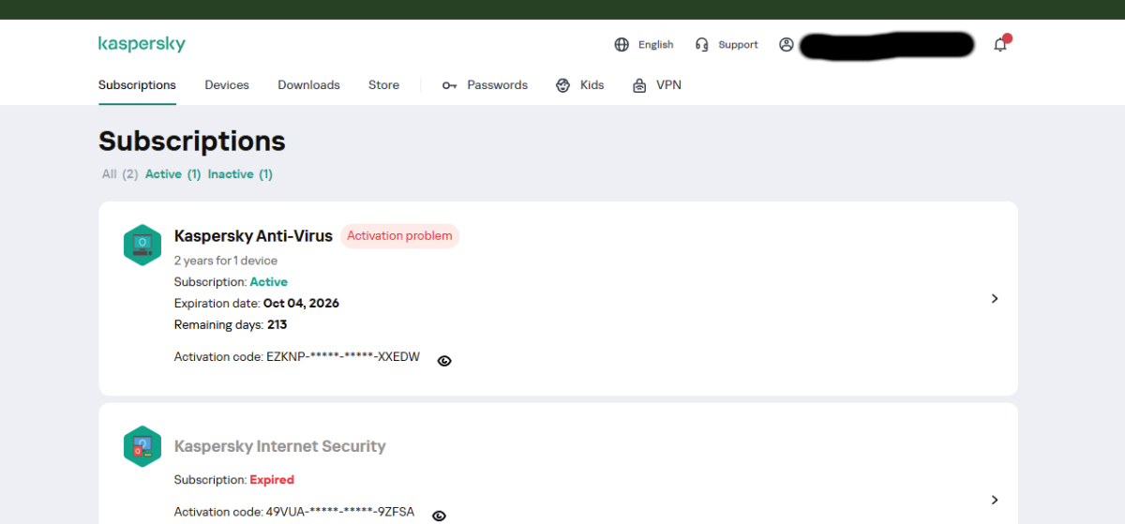Open the English language selector
The height and width of the screenshot is (524, 1125).
(655, 45)
